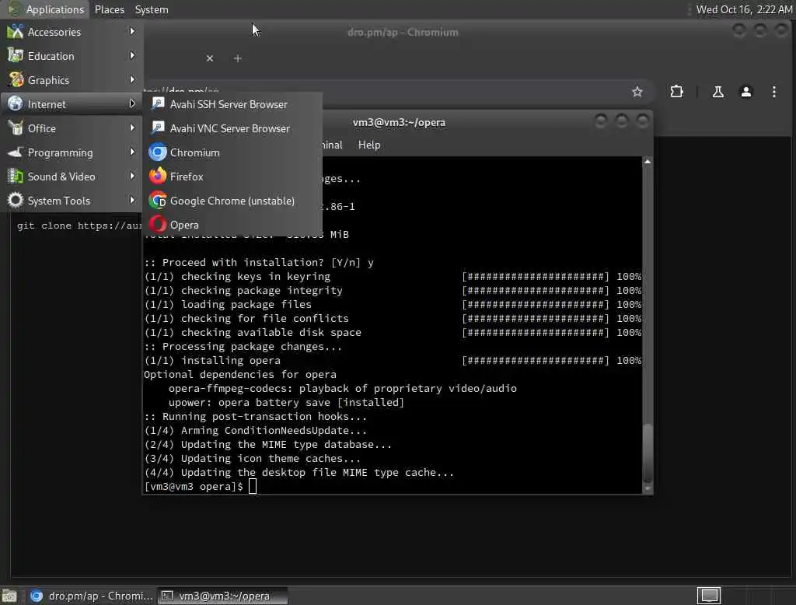Switch to vm3@vm3:~/opera taskbar button
Image resolution: width=796 pixels, height=605 pixels.
[x=223, y=596]
